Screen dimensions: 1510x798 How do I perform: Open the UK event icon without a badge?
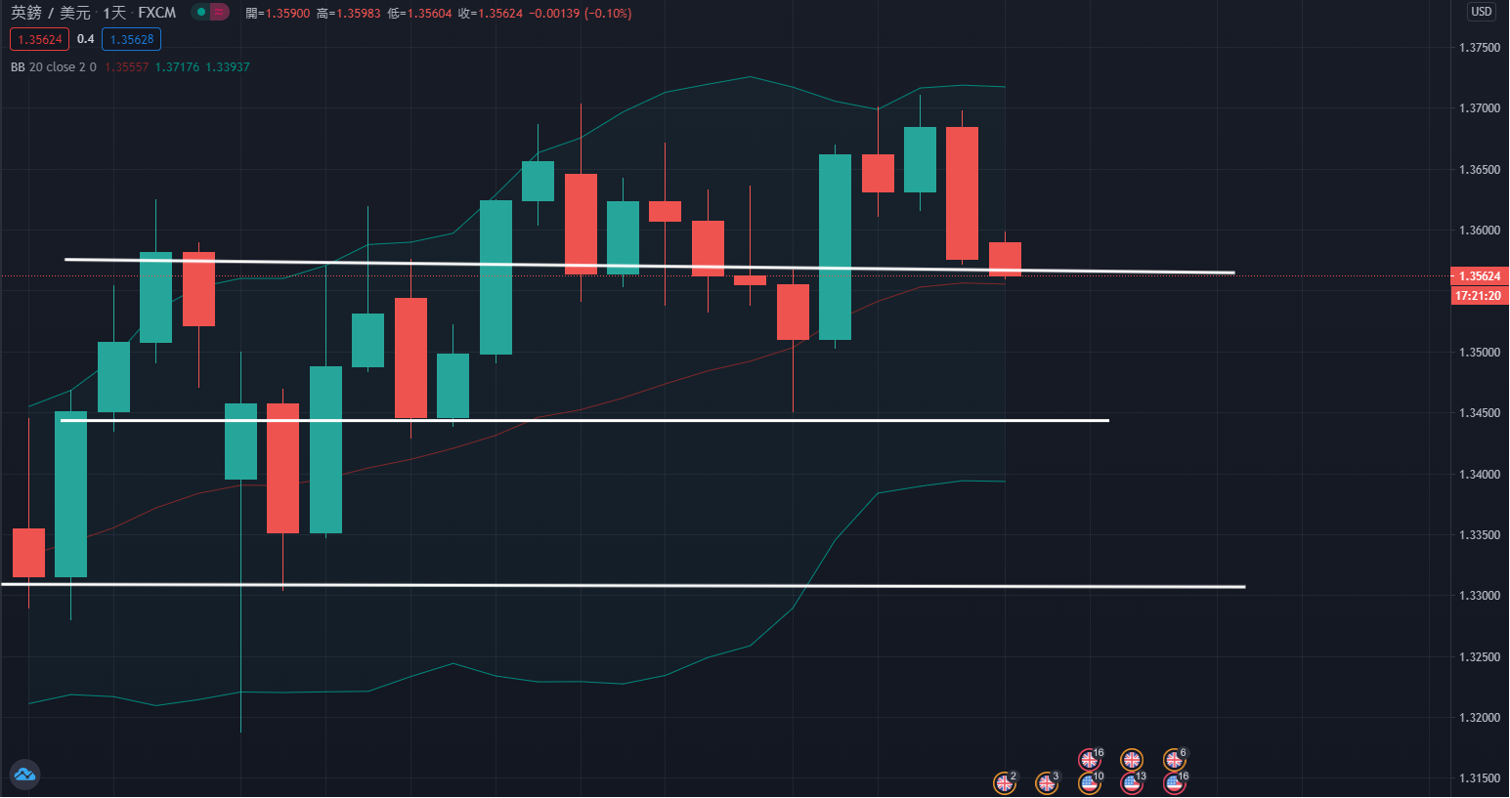tap(1132, 759)
